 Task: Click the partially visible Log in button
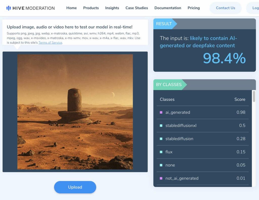[x=253, y=8]
